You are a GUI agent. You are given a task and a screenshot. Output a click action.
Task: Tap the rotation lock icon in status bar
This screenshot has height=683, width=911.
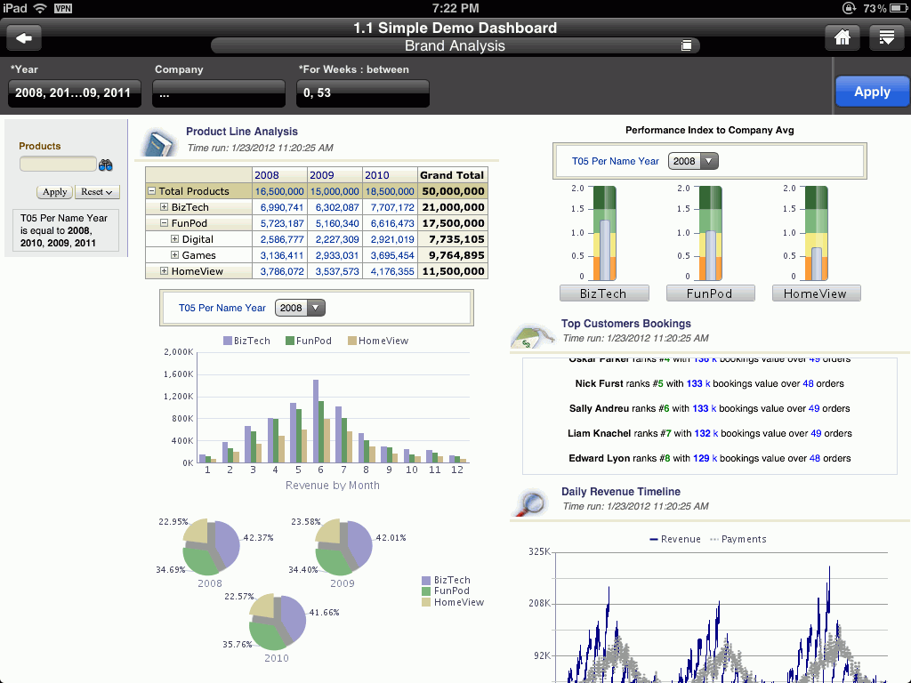(849, 8)
